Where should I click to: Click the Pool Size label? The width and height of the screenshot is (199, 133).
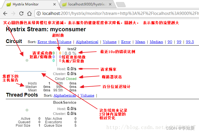point(23,126)
